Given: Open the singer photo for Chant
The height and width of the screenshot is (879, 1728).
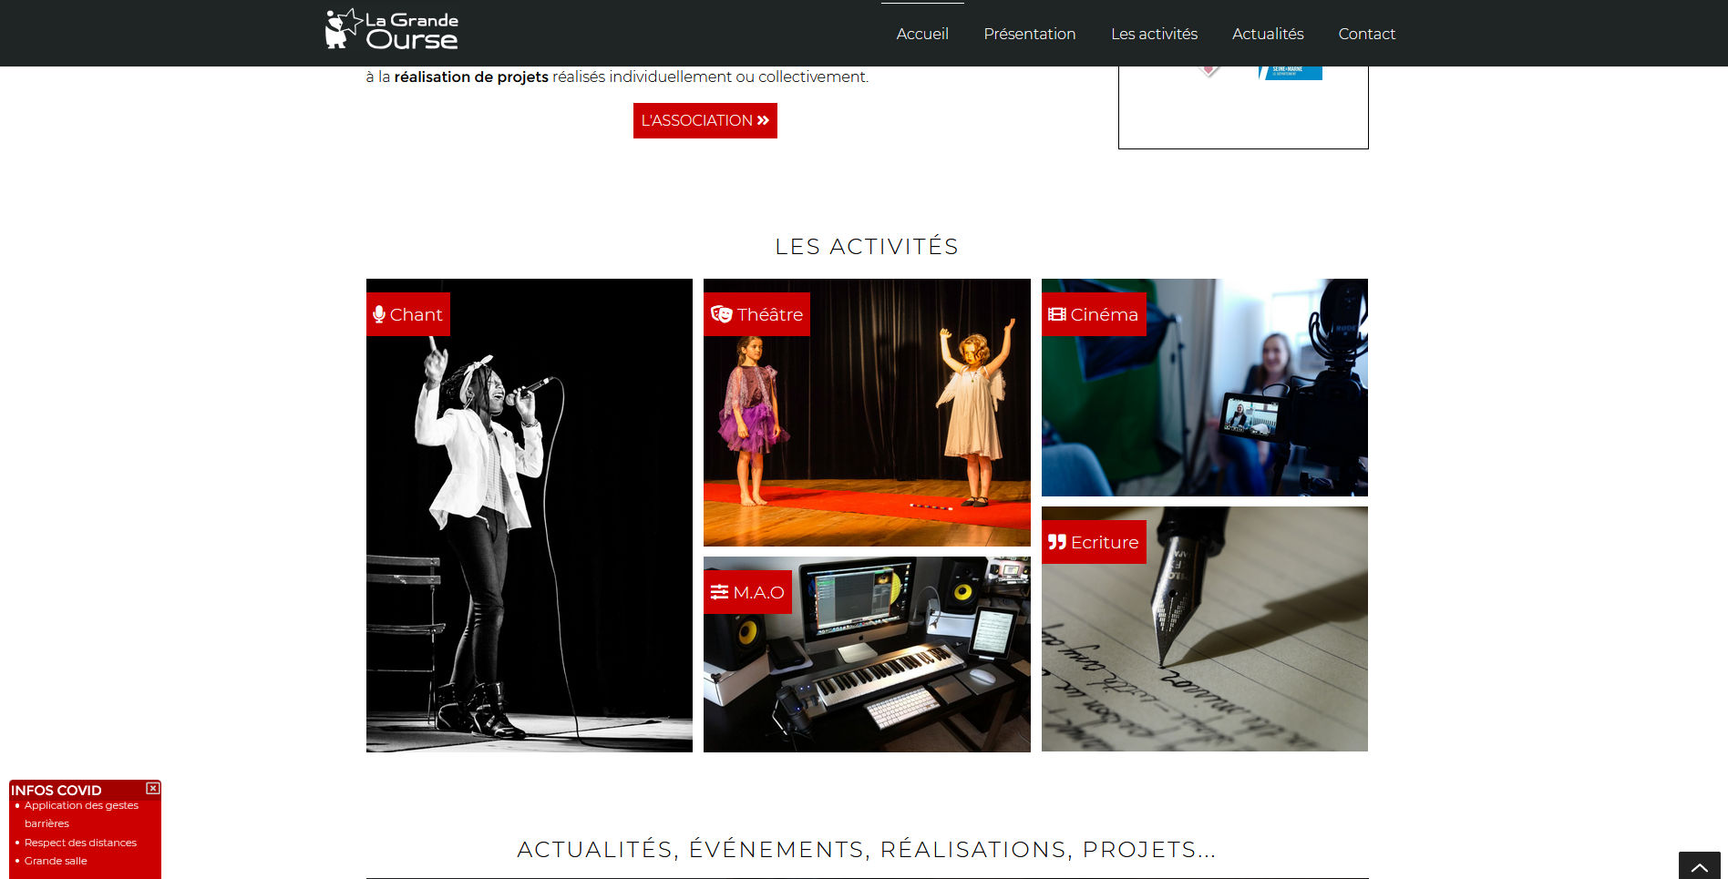Looking at the screenshot, I should click(x=529, y=547).
